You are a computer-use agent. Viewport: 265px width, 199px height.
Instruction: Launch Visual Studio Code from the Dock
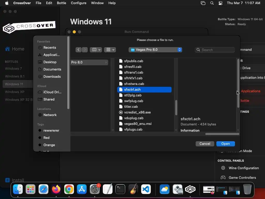coord(146,189)
